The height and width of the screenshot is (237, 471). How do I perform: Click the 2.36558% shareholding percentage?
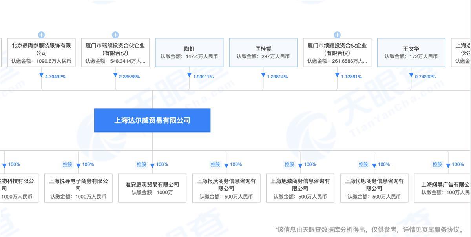point(130,77)
